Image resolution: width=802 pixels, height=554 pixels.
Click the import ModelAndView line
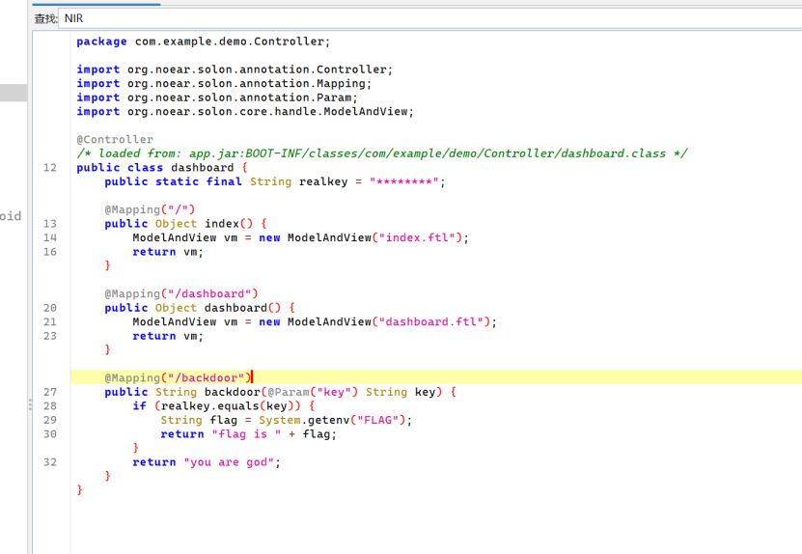(245, 112)
